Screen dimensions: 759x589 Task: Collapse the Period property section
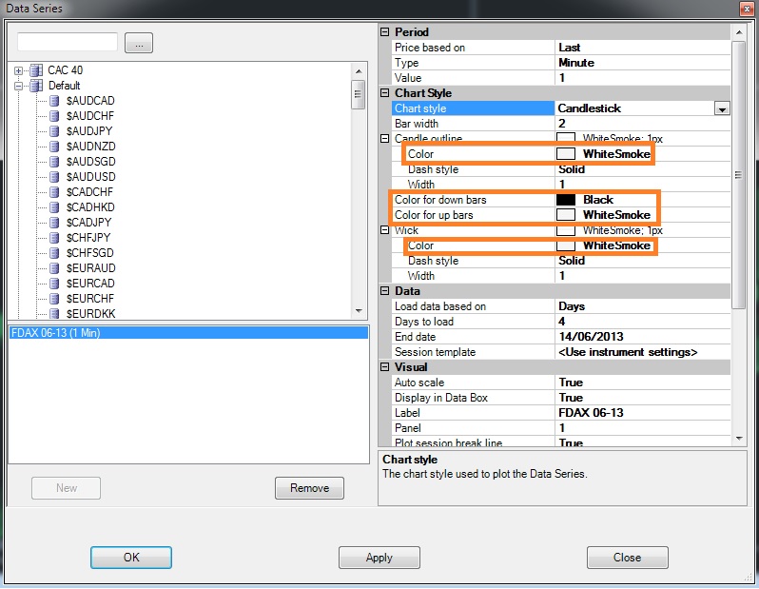pos(385,32)
